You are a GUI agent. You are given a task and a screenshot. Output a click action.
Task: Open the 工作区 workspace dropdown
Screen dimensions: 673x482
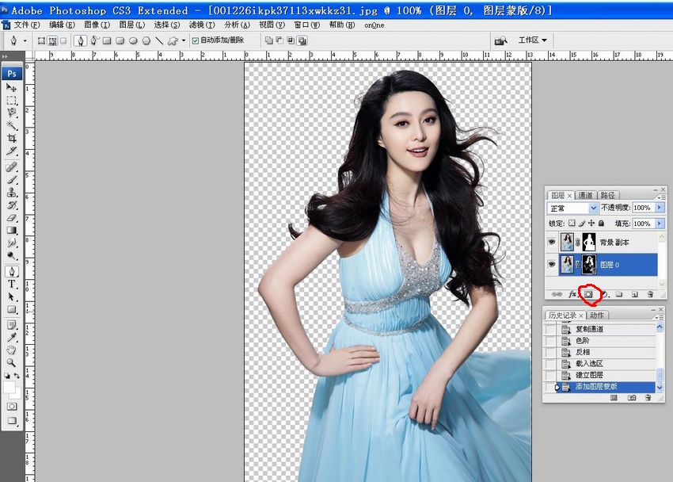532,40
